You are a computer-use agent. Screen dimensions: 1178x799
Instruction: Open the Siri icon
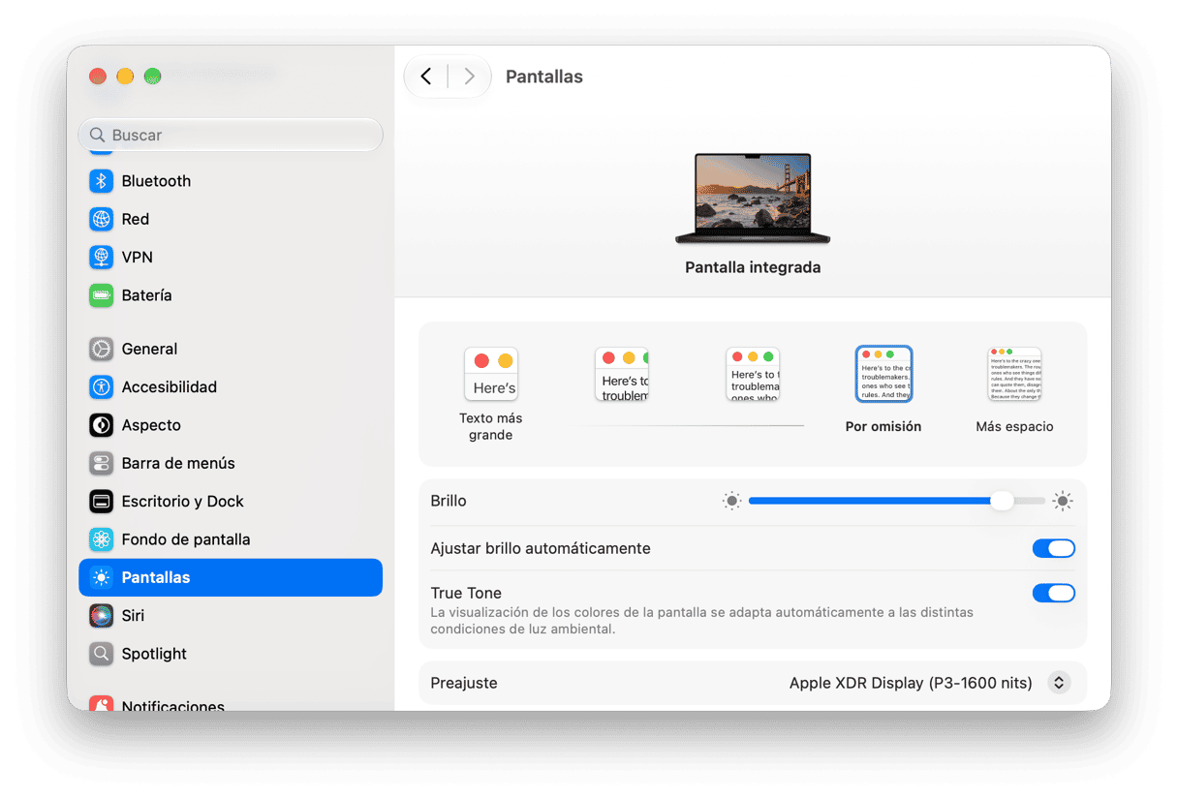point(102,616)
